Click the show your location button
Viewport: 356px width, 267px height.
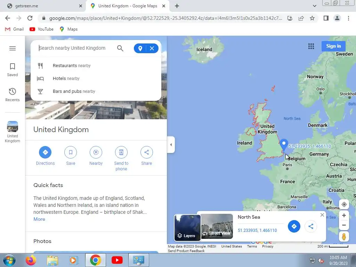coord(344,204)
